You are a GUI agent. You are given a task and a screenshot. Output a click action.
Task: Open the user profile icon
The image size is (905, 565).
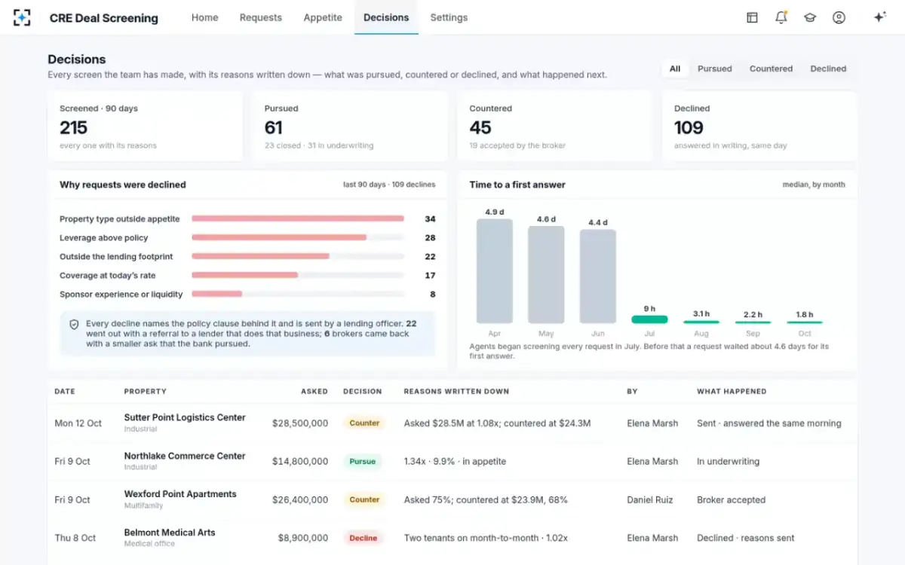(839, 17)
